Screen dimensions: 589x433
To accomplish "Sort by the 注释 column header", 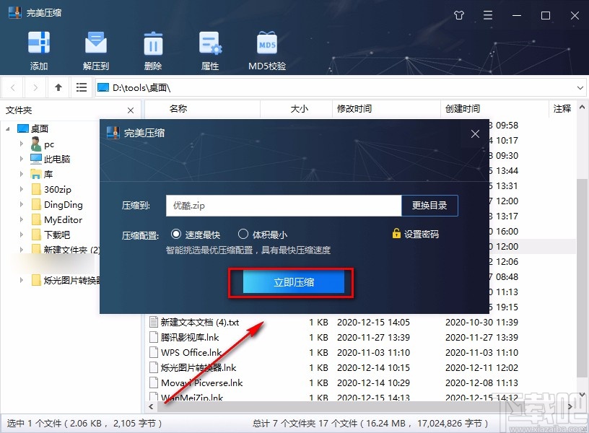I will (562, 109).
